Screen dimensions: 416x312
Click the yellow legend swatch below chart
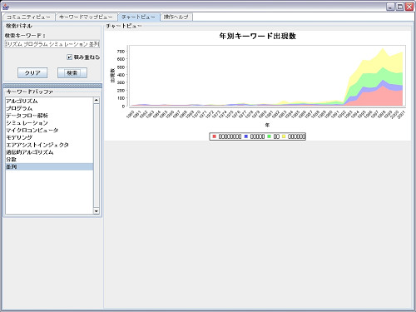tap(284, 136)
